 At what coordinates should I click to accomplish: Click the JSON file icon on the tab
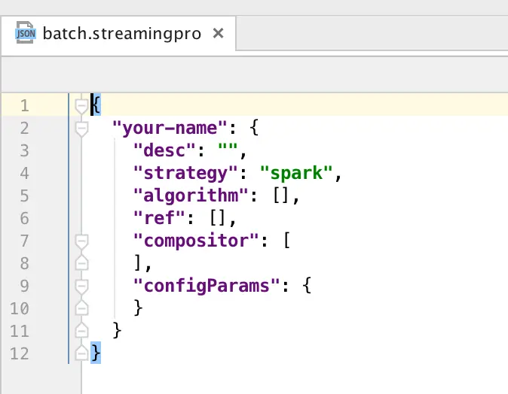(25, 32)
